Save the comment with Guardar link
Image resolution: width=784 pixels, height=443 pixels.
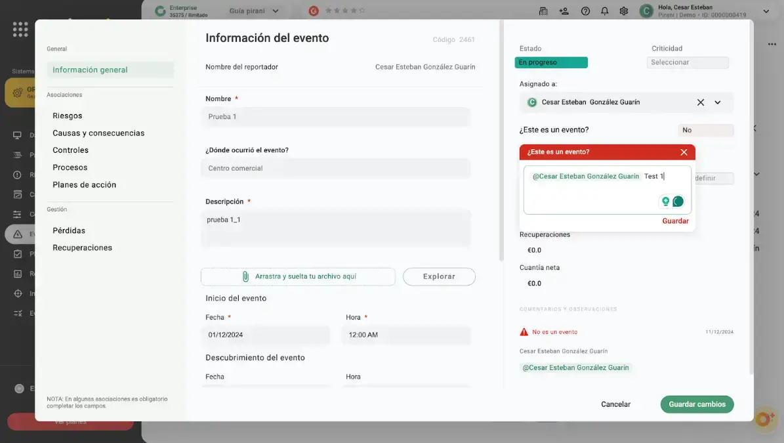click(675, 221)
